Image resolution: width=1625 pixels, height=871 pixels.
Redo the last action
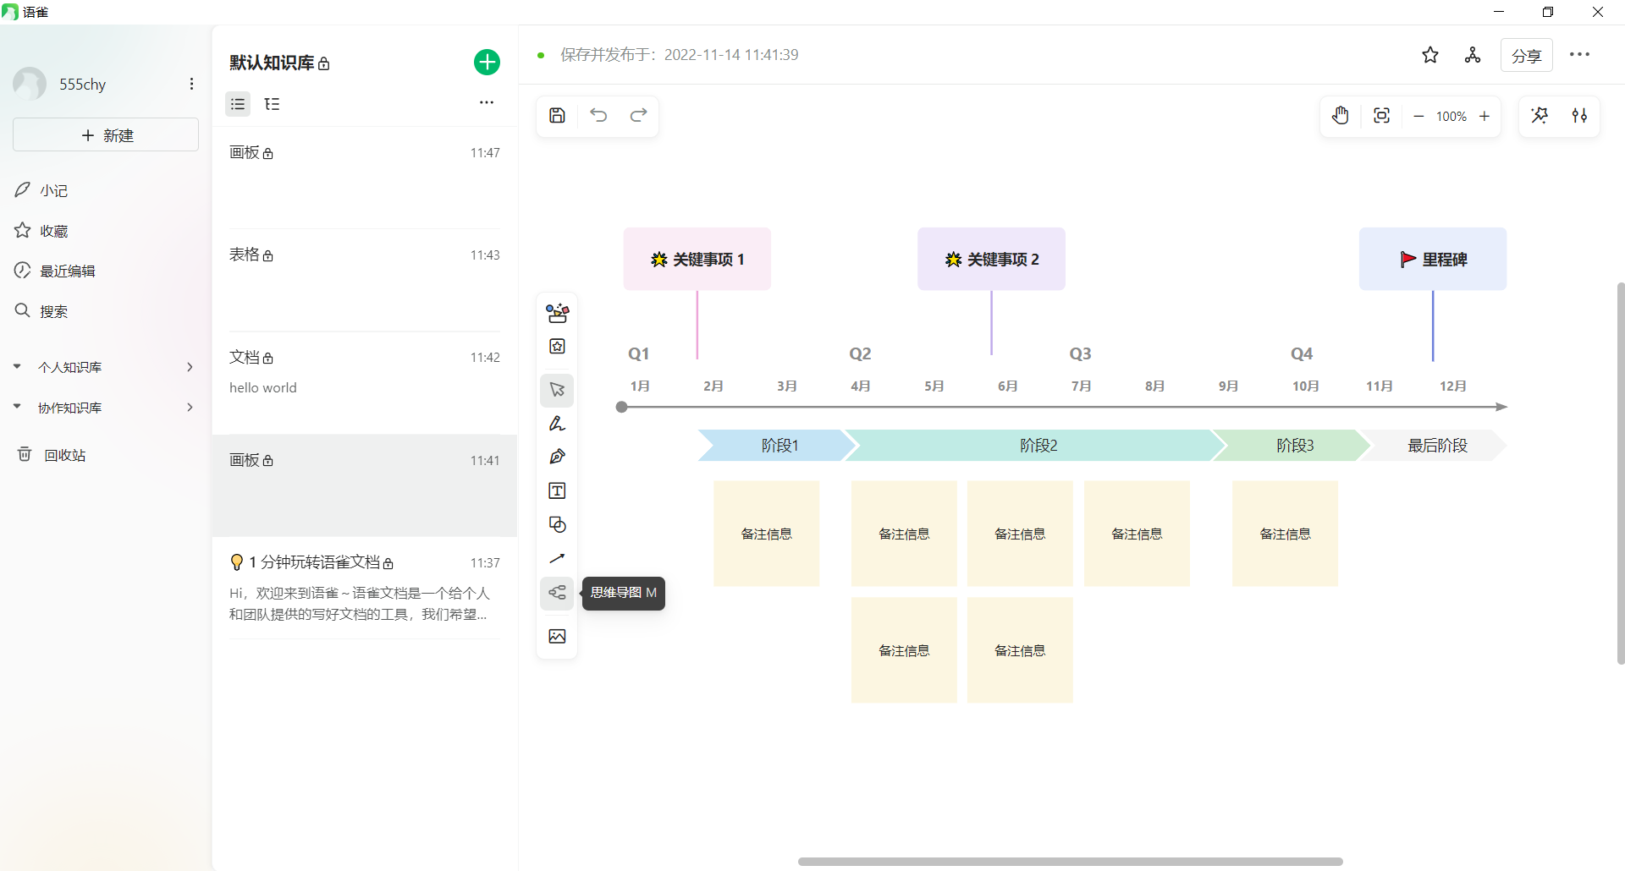(x=639, y=116)
